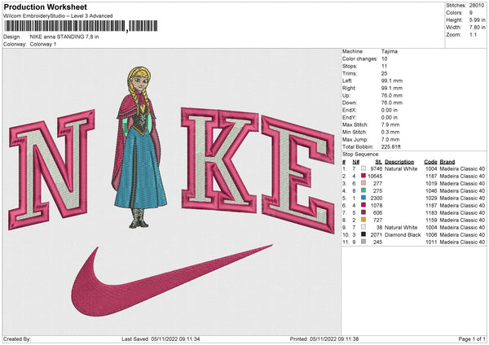
Task: Click the embroidered letter K in the design
Action: (220, 160)
